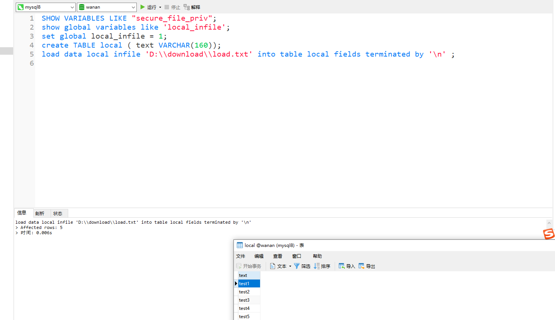Click the '时间: 0.006s' message line

point(34,233)
